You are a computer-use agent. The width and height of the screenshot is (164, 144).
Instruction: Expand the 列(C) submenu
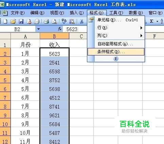116,35
